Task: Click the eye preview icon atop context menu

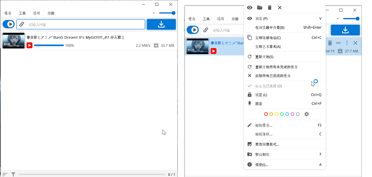Action: [x=249, y=7]
